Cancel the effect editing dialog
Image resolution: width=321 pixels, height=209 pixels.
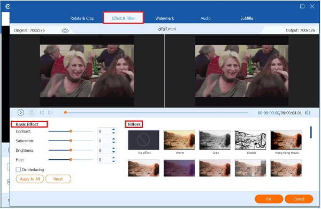(299, 199)
